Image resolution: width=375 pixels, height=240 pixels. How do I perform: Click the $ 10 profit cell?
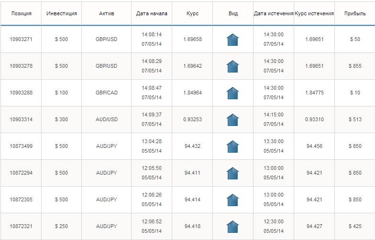click(355, 93)
